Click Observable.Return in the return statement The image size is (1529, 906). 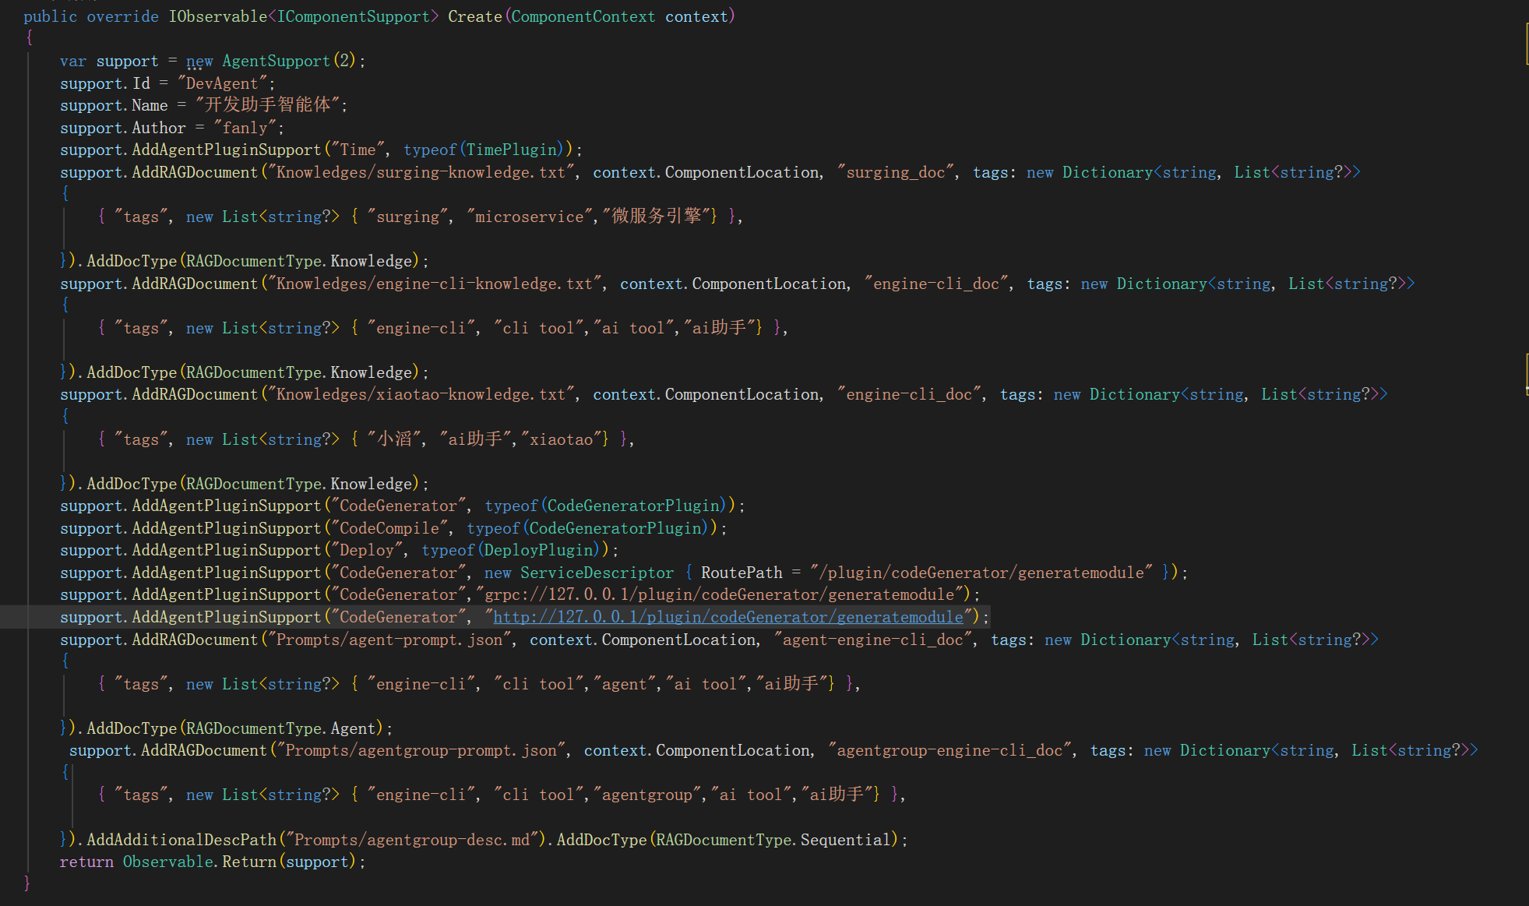(x=199, y=862)
